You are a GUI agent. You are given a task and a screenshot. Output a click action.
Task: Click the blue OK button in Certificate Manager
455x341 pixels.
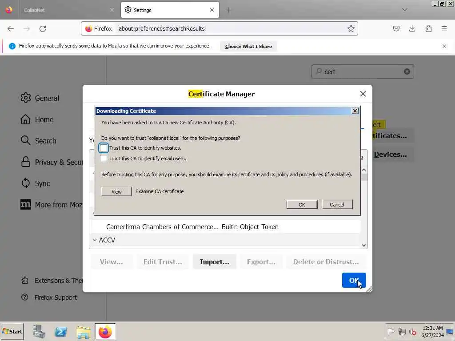[354, 280]
